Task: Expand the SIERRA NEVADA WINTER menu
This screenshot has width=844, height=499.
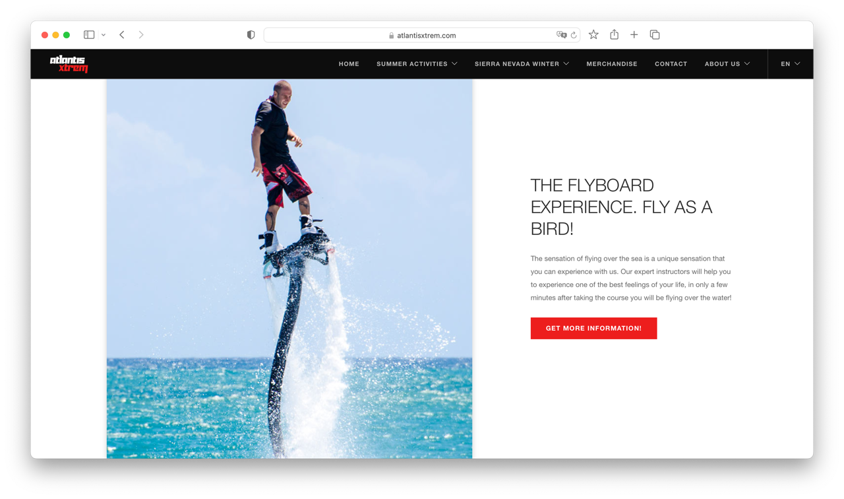Action: [x=522, y=64]
